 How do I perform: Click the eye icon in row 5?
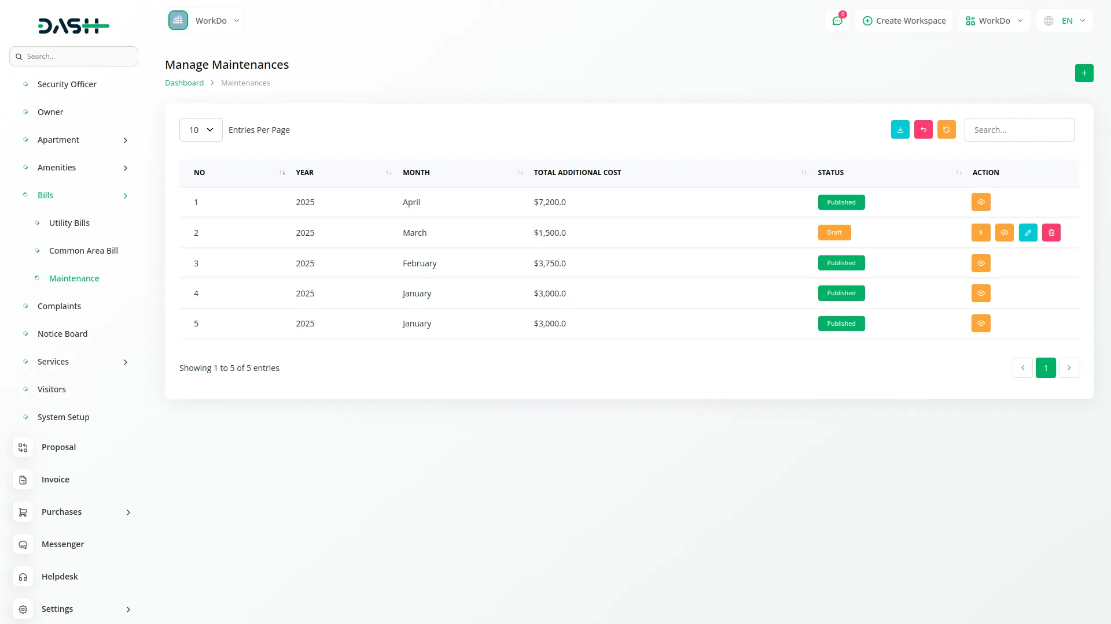[x=980, y=324]
